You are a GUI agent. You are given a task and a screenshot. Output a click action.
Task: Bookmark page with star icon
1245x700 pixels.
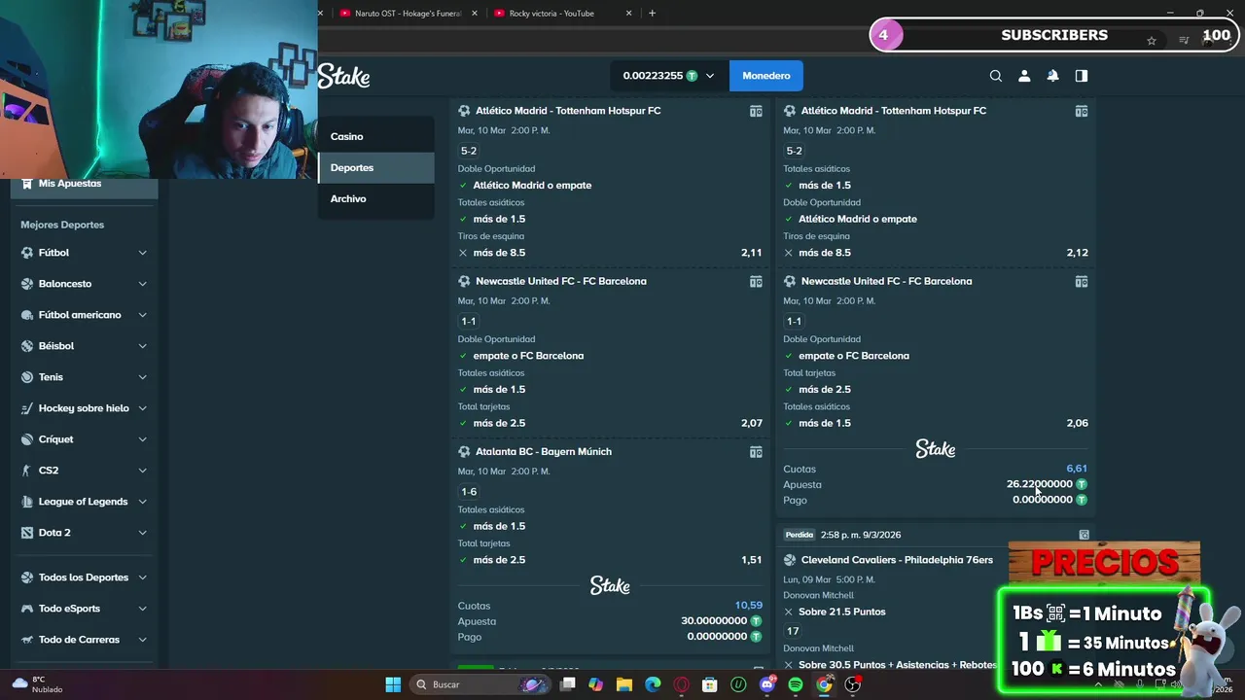coord(1152,41)
